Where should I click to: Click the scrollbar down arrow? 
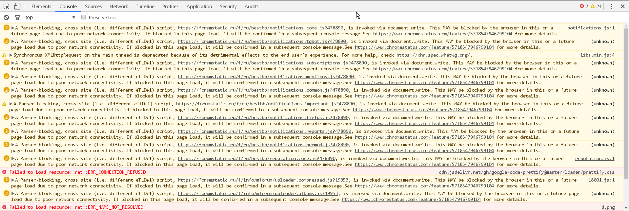(626, 208)
